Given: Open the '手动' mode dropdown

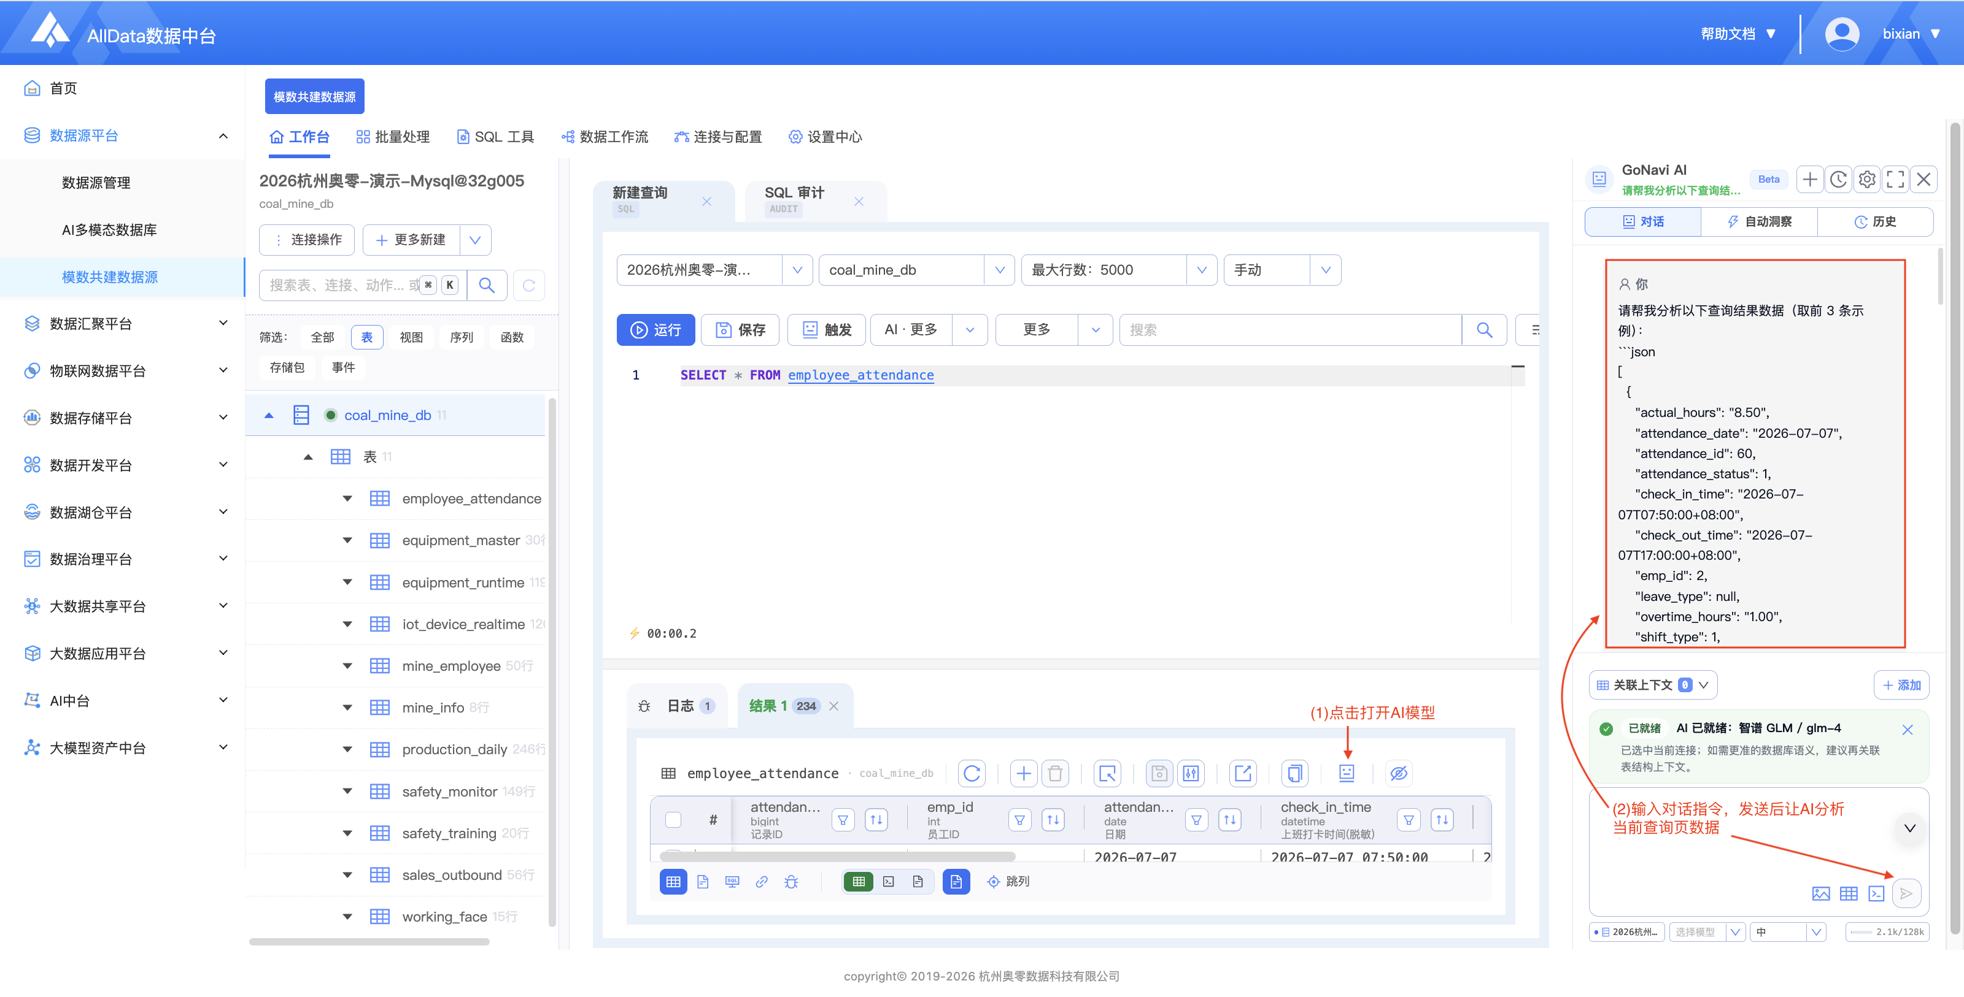Looking at the screenshot, I should (x=1282, y=270).
